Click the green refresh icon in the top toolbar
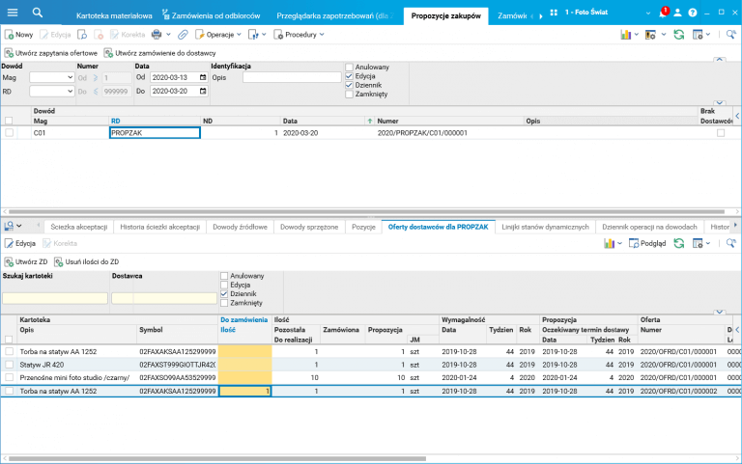The height and width of the screenshot is (464, 742). click(x=678, y=34)
